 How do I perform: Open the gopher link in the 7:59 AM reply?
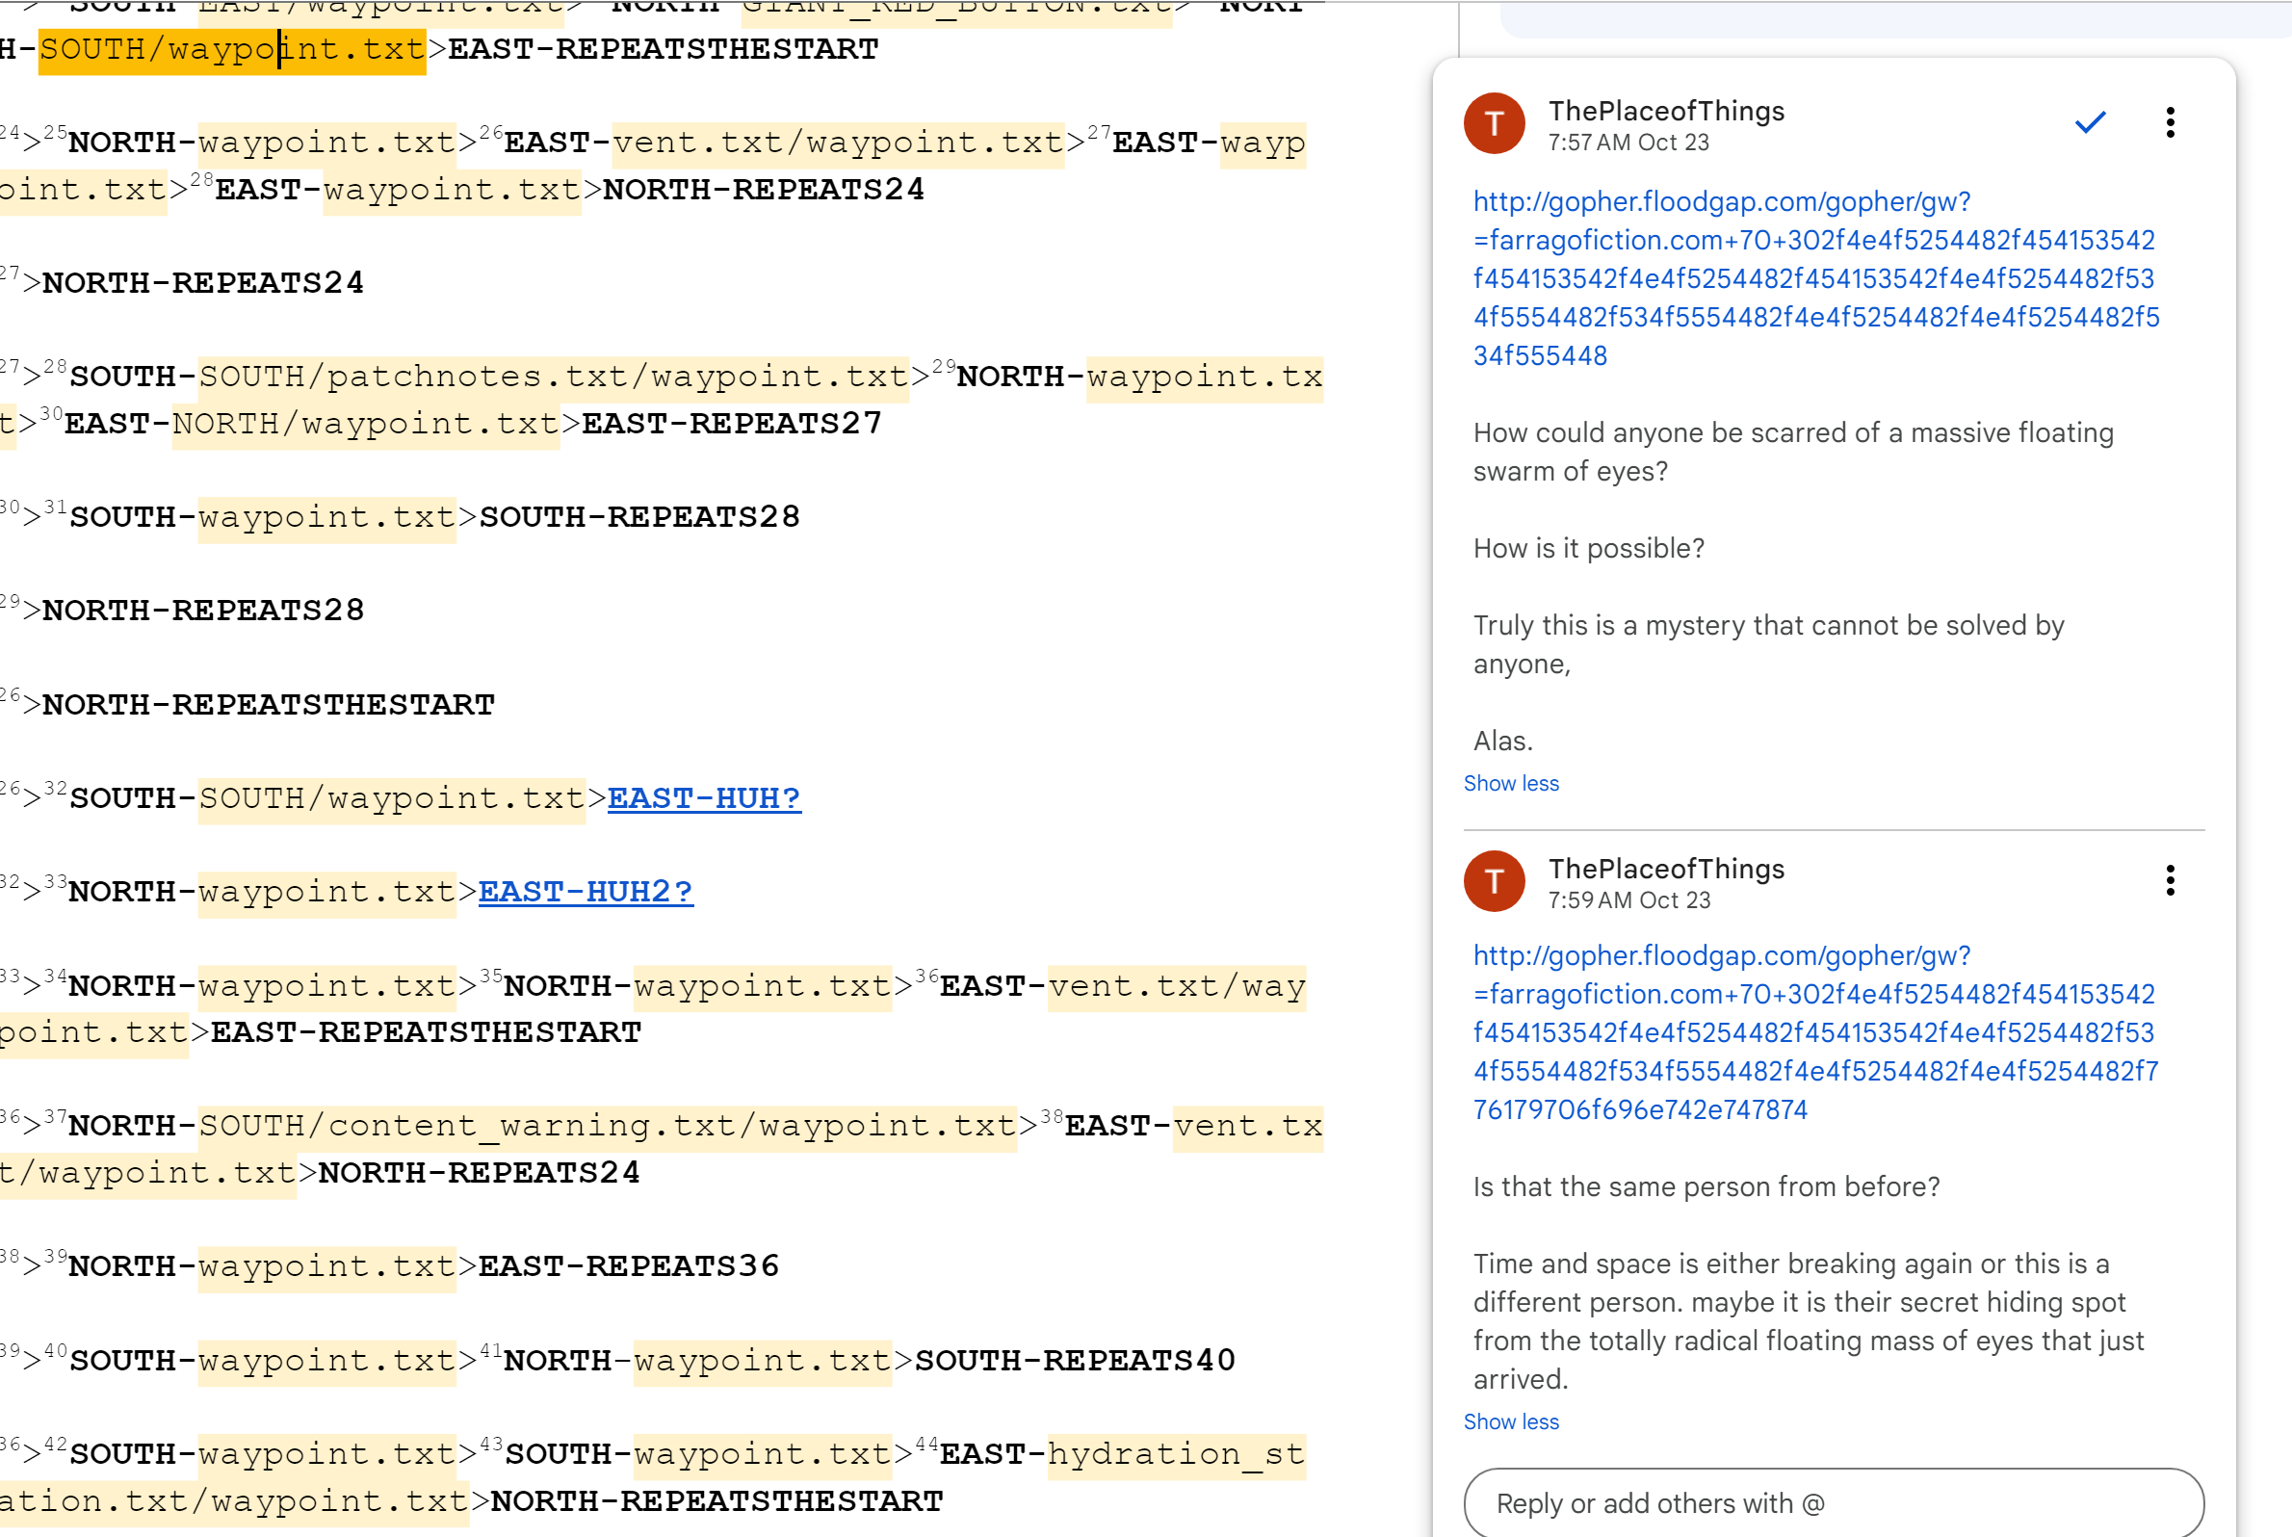tap(1812, 1032)
